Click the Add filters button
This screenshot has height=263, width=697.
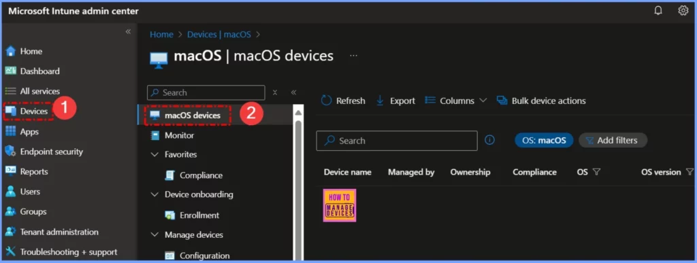(x=613, y=140)
